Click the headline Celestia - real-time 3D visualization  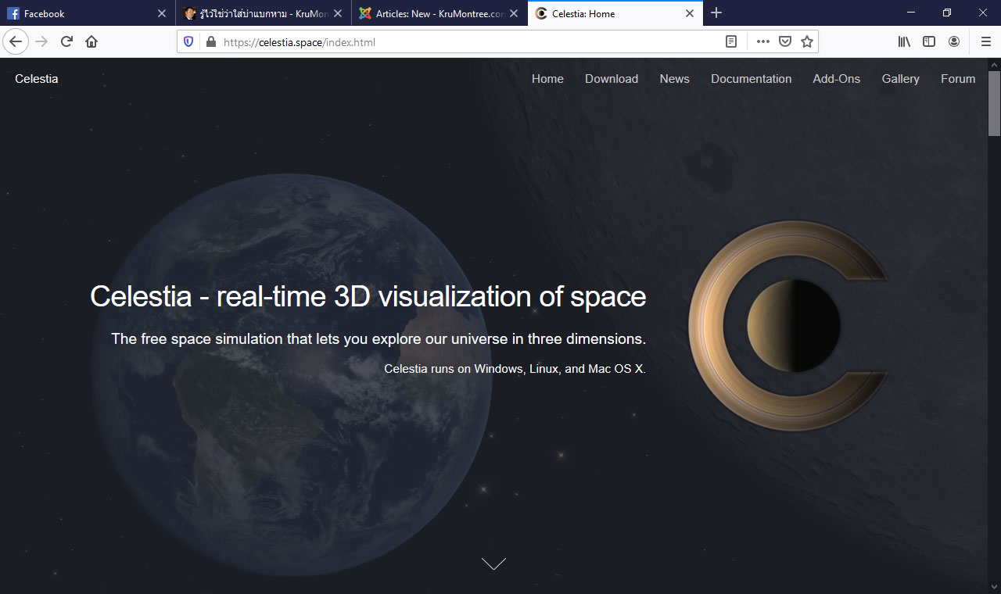368,296
